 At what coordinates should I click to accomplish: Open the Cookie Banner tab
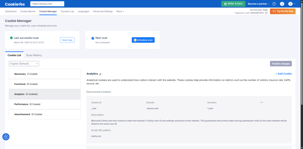tap(28, 12)
